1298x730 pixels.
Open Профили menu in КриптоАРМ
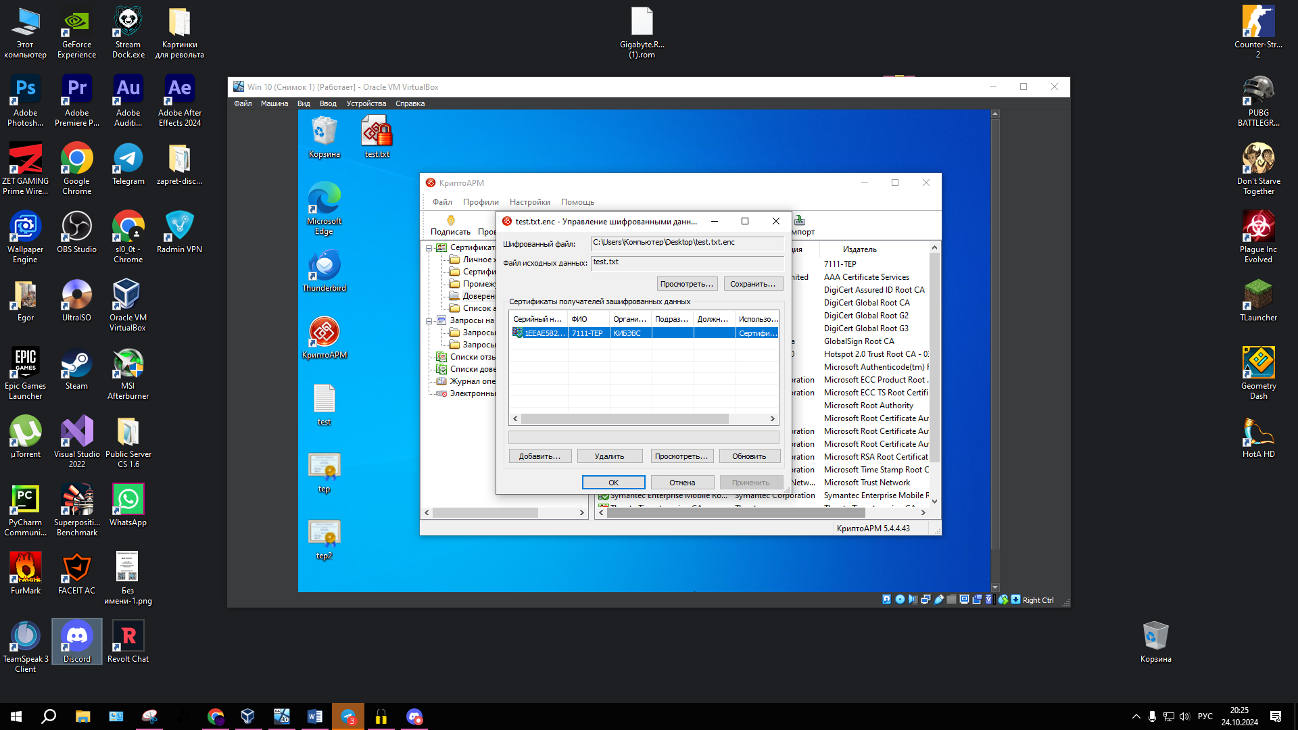481,202
